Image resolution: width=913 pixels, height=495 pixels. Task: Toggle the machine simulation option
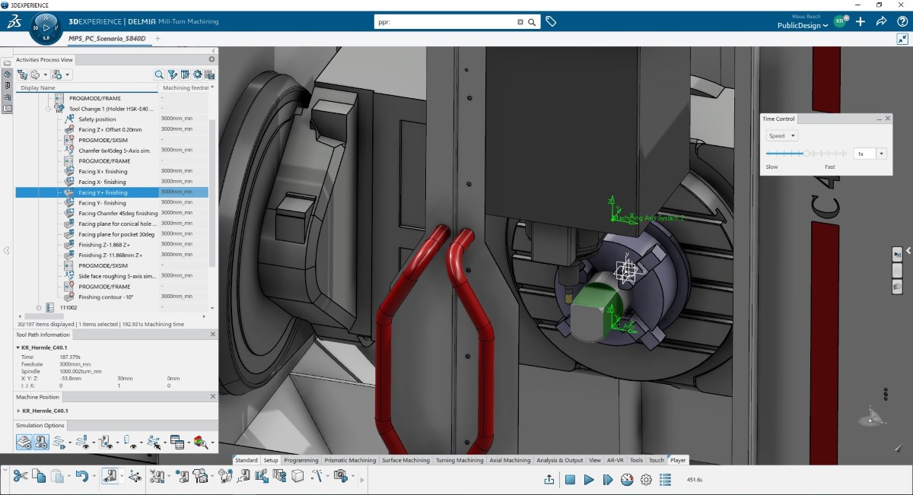[x=41, y=442]
